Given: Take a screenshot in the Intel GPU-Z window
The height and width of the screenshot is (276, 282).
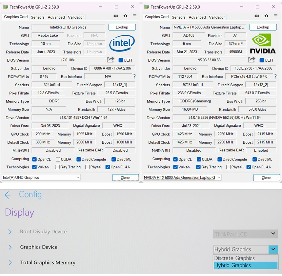Looking at the screenshot, I should click(116, 16).
